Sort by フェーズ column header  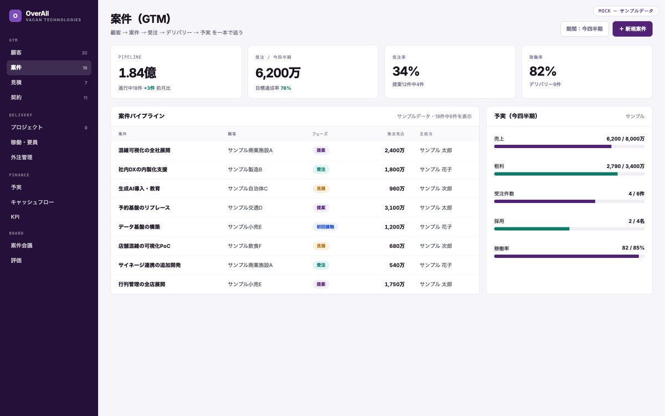point(320,134)
